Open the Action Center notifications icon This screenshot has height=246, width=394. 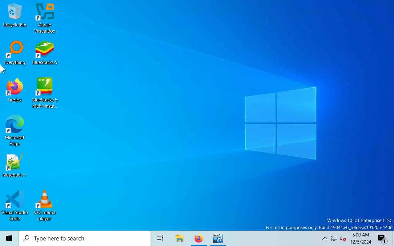tap(382, 238)
